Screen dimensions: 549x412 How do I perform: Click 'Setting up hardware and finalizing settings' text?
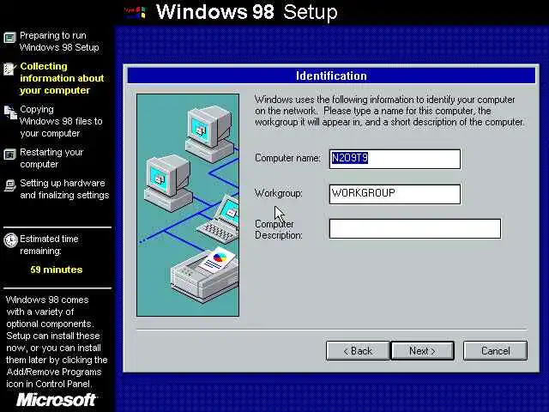coord(64,189)
